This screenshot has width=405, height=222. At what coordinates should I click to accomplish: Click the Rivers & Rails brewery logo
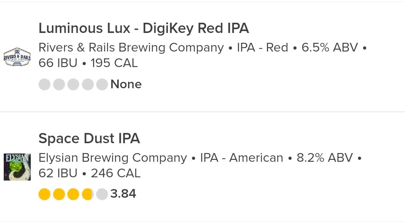tap(17, 57)
